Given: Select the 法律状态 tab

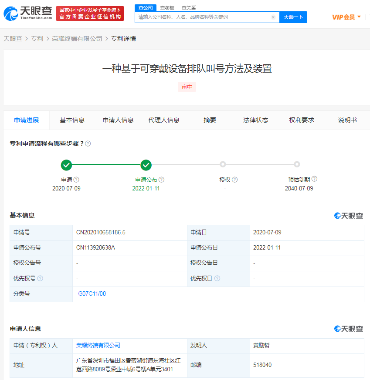Looking at the screenshot, I should 256,120.
